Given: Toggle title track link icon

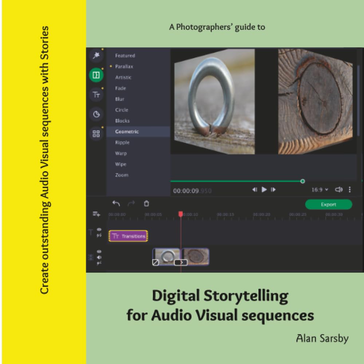Looking at the screenshot, I should [99, 235].
